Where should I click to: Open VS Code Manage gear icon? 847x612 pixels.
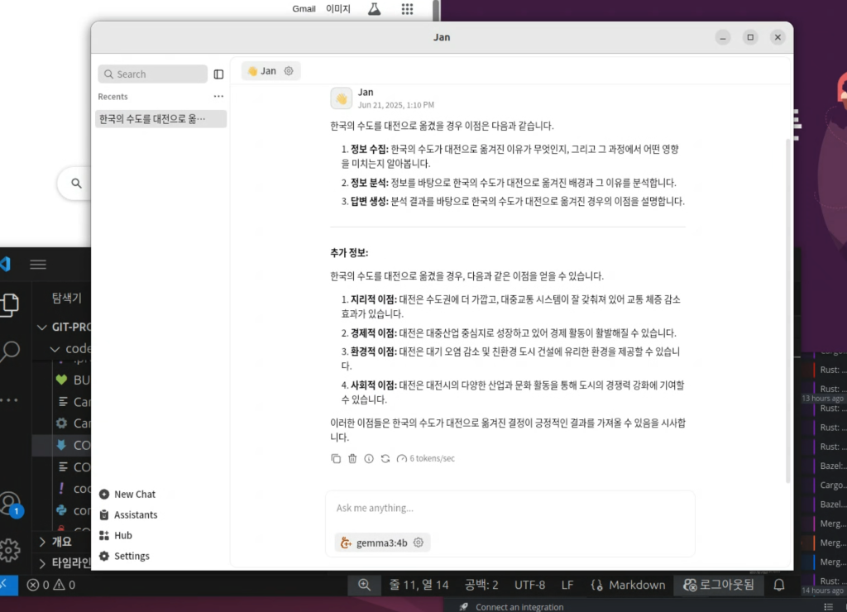pos(10,551)
